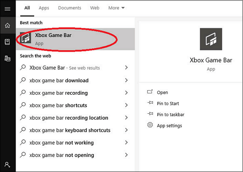Viewport: 243px width, 172px height.
Task: Switch to the Apps tab
Action: pos(44,8)
